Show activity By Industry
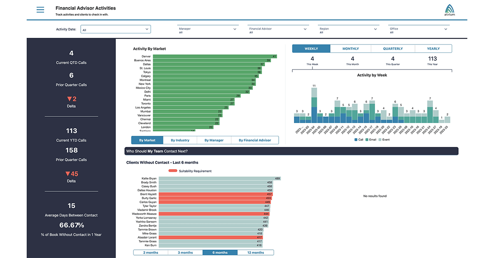The width and height of the screenshot is (494, 258). [180, 140]
